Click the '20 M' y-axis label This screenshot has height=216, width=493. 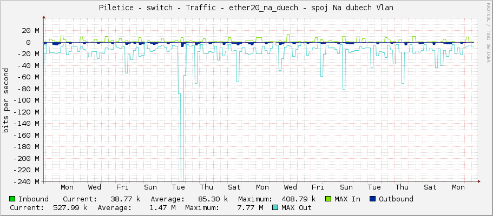click(30, 30)
